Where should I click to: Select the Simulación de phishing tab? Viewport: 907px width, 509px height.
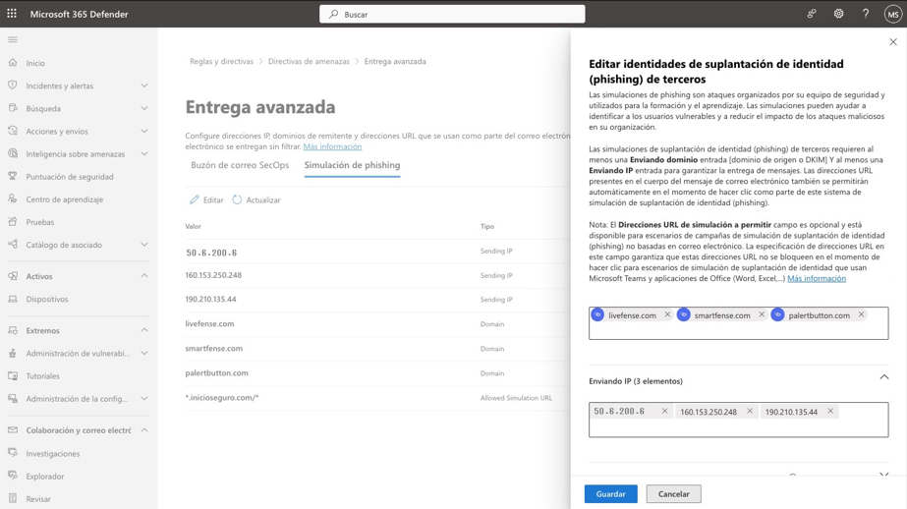[x=352, y=165]
